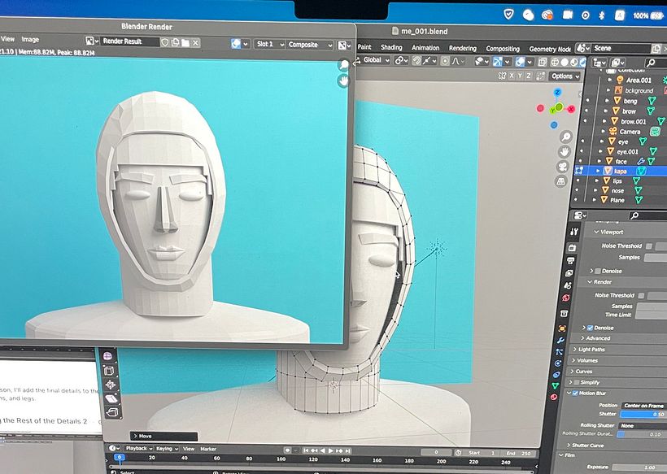Select the kapa object in the outliner
667x474 pixels.
621,171
